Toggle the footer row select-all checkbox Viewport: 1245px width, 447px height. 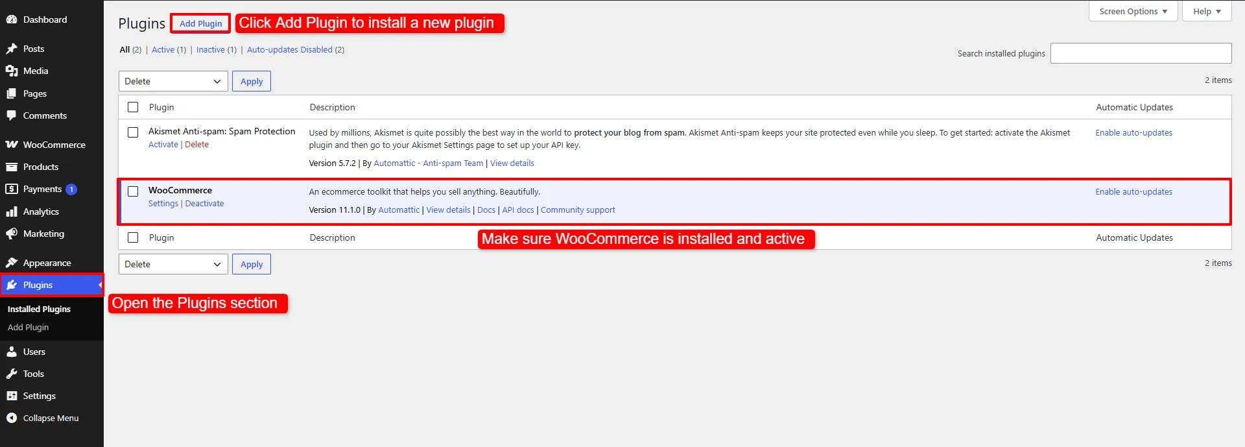pyautogui.click(x=133, y=237)
